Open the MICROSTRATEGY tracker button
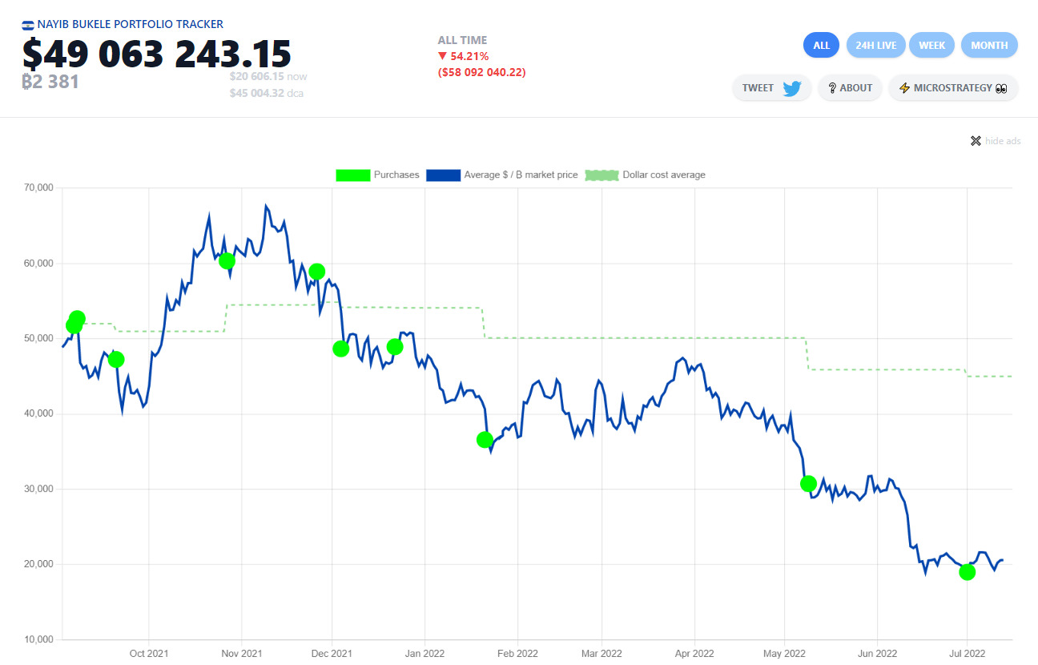The image size is (1038, 665). pyautogui.click(x=953, y=88)
